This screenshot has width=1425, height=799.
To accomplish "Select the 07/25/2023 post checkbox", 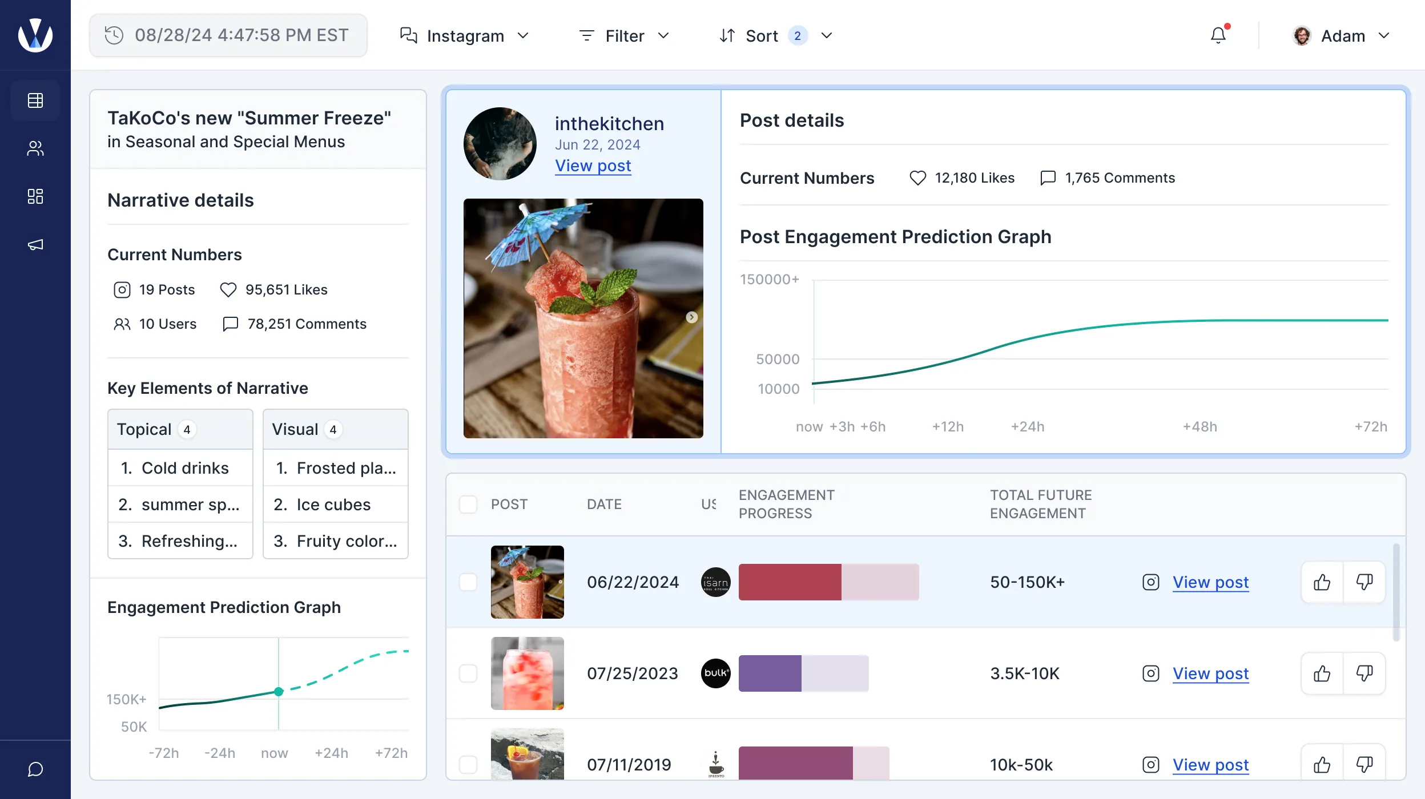I will click(468, 673).
